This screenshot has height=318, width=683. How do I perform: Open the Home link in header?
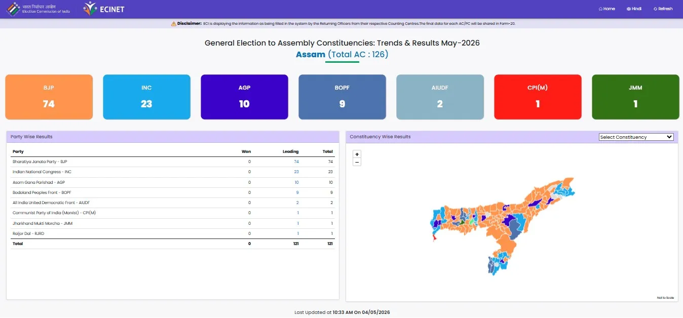[x=606, y=9]
